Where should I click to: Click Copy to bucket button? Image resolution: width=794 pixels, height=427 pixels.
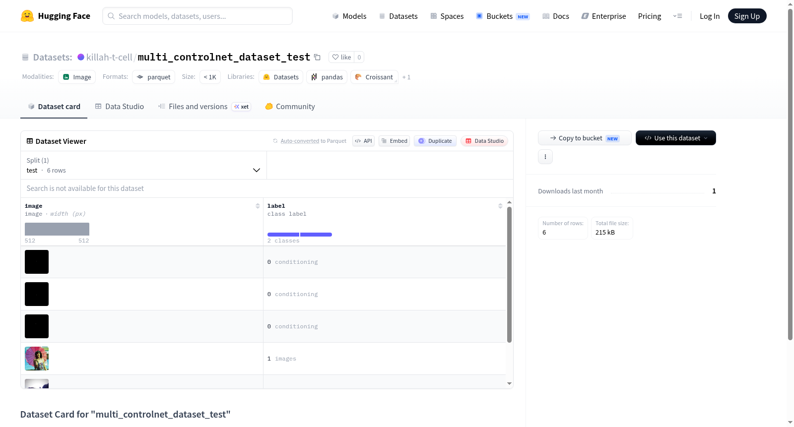pyautogui.click(x=585, y=138)
